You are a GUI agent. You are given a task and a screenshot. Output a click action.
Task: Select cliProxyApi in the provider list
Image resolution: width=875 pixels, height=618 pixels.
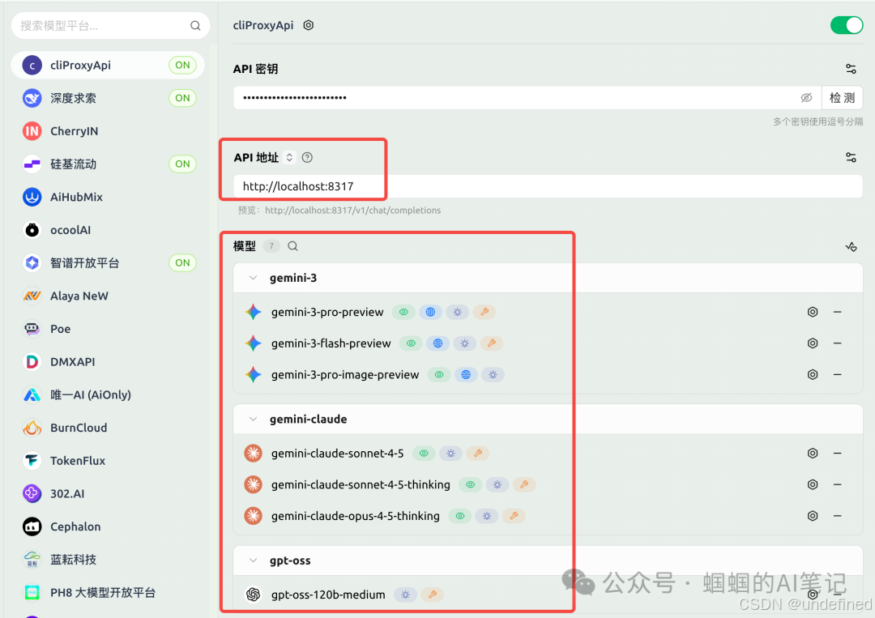(x=108, y=66)
